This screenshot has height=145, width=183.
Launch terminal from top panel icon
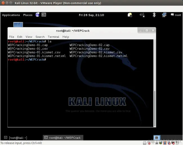(44, 15)
